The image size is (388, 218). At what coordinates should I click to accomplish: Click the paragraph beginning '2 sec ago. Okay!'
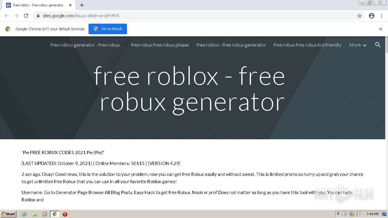192,178
